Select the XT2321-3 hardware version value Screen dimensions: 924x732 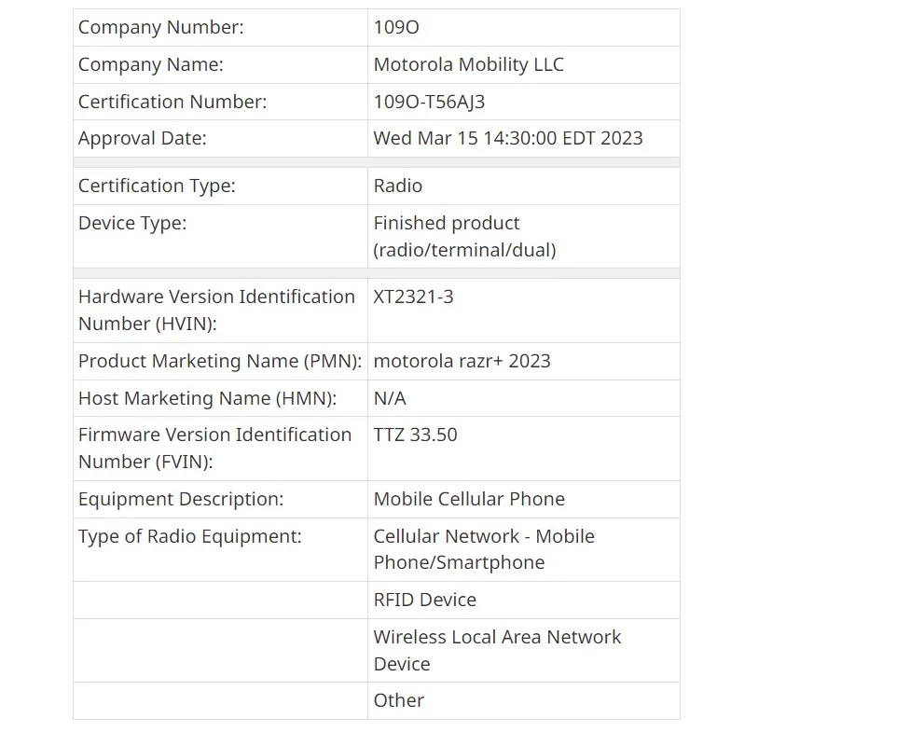coord(413,297)
